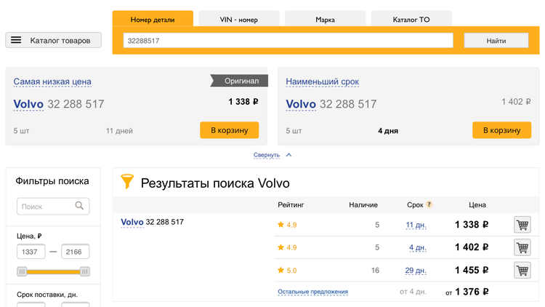The image size is (545, 307).
Task: Add the 1 455 ₽ row to cart
Action: (x=522, y=270)
